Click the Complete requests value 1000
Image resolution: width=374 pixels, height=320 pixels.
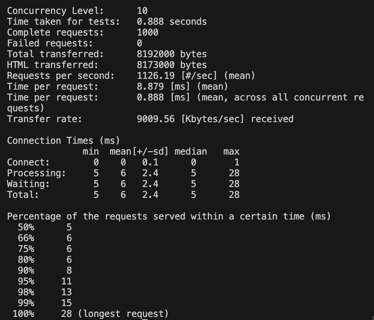point(147,32)
